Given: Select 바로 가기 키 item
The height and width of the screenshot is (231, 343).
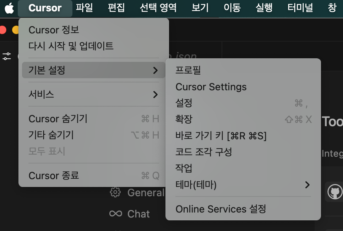Looking at the screenshot, I should (x=243, y=136).
